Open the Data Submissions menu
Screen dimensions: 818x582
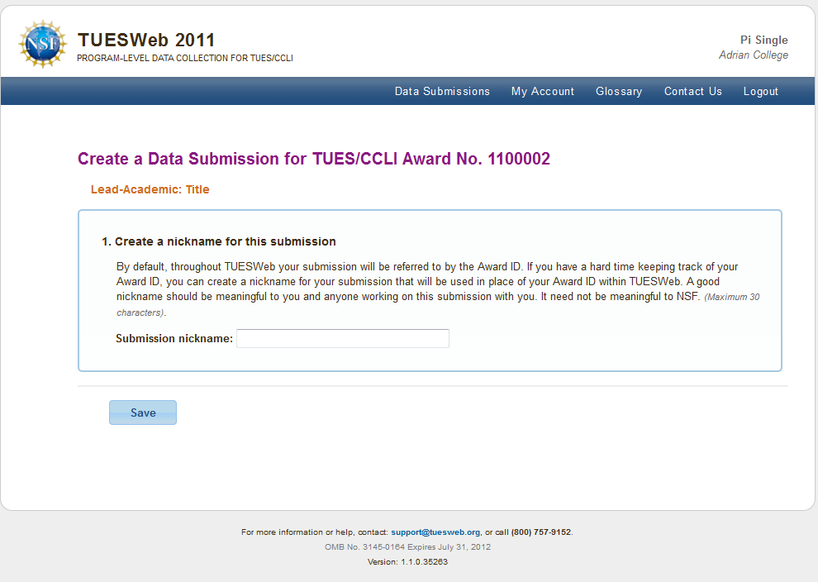pyautogui.click(x=442, y=91)
